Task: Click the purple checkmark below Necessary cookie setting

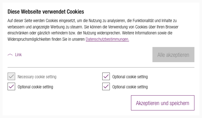Action: 11,86
